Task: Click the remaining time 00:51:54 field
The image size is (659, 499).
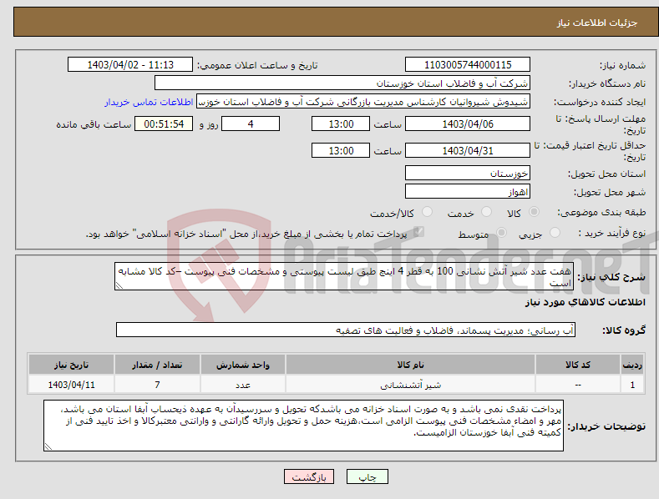Action: tap(164, 123)
